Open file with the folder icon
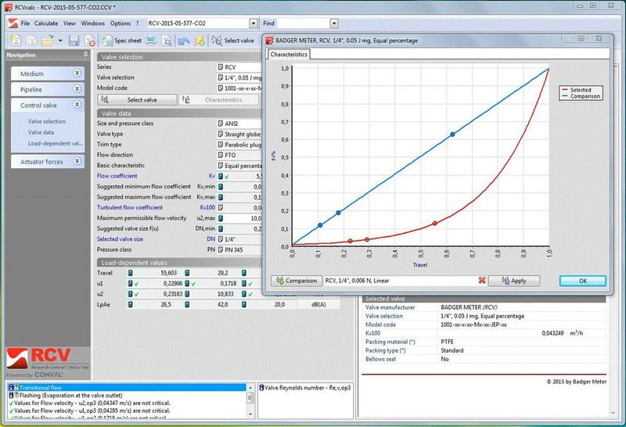 (x=48, y=41)
